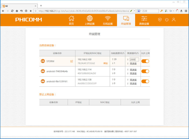
Task: Turn off internet access for android-f8e1339161
Action: (x=145, y=81)
